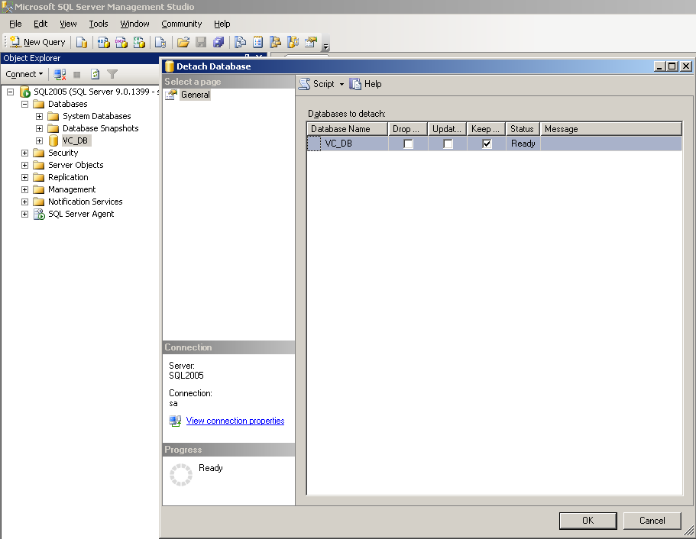Image resolution: width=696 pixels, height=539 pixels.
Task: Open the Script dropdown arrow
Action: [x=342, y=84]
